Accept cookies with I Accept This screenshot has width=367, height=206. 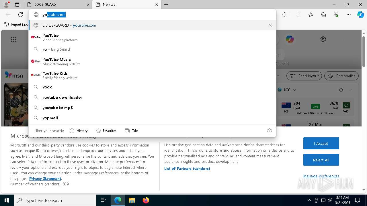click(321, 143)
